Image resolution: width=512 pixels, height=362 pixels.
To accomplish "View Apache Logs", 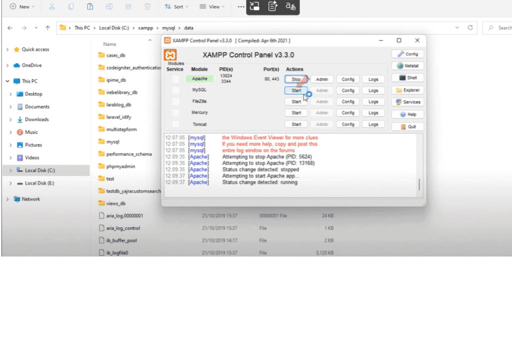I will 373,79.
